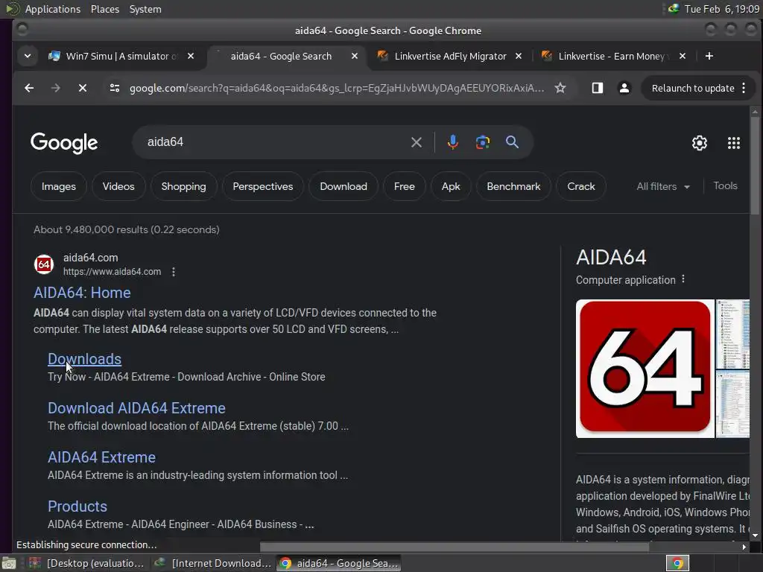Click the aida64.com site favicon
Viewport: 763px width, 572px height.
click(x=44, y=264)
